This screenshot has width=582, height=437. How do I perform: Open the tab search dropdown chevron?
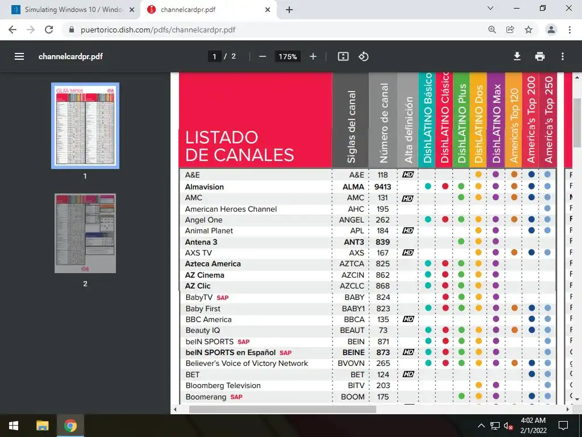(490, 8)
